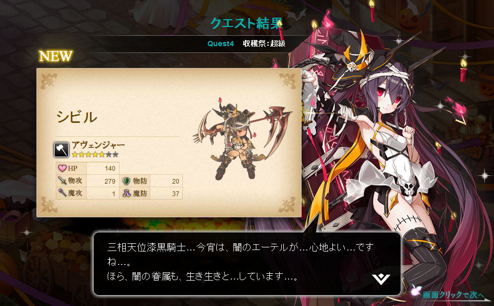The height and width of the screenshot is (306, 494).
Task: Click the 収穫祭:超級 quest name
Action: (x=264, y=44)
